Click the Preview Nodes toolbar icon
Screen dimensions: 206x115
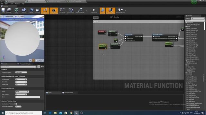[120, 11]
